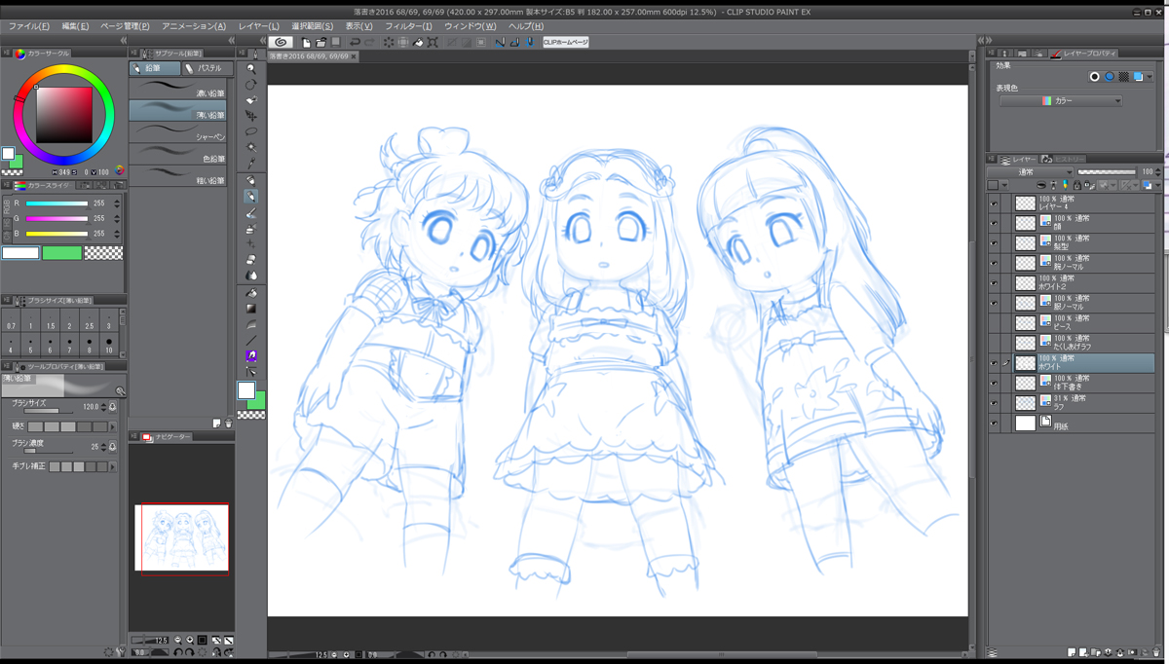Toggle visibility of layer 髪型
Viewport: 1169px width, 664px height.
click(x=994, y=242)
